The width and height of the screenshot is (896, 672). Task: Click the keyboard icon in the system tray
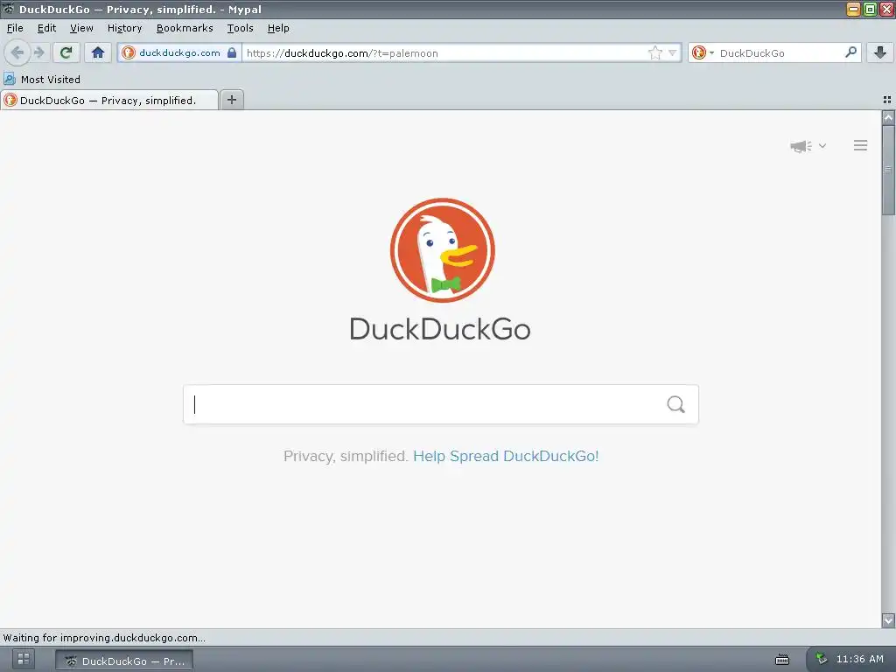coord(782,660)
